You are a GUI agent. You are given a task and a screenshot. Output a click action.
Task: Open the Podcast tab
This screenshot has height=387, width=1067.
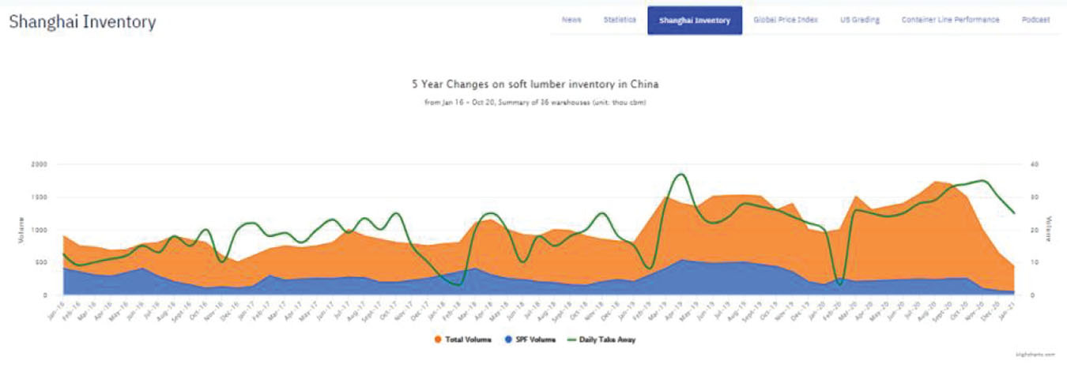click(x=1035, y=21)
